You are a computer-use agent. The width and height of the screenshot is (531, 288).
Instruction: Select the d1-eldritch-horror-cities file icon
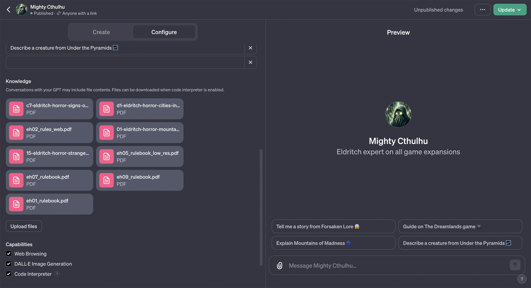106,109
